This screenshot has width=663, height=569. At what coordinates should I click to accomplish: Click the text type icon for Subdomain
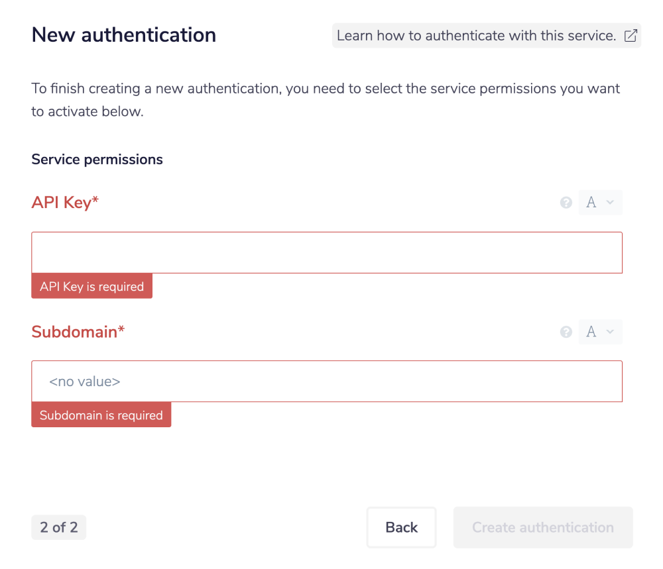tap(592, 331)
